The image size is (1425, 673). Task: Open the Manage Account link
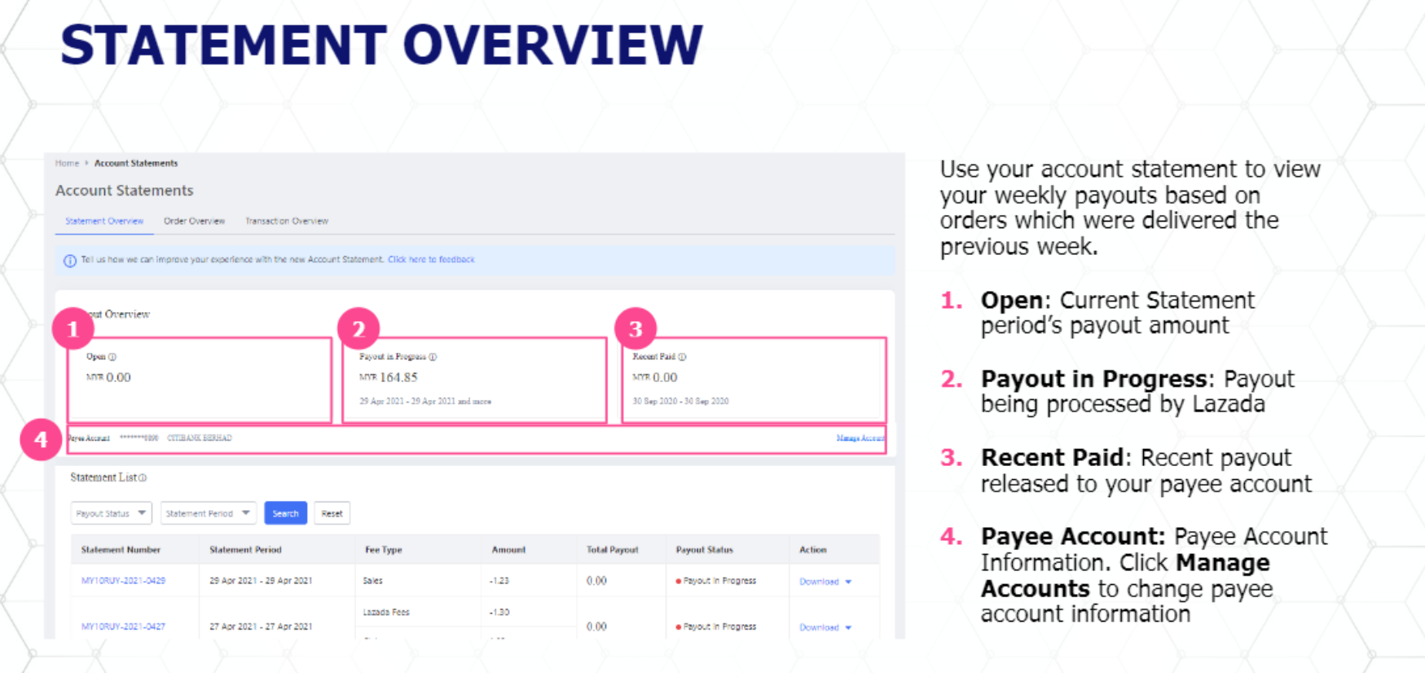pos(860,438)
